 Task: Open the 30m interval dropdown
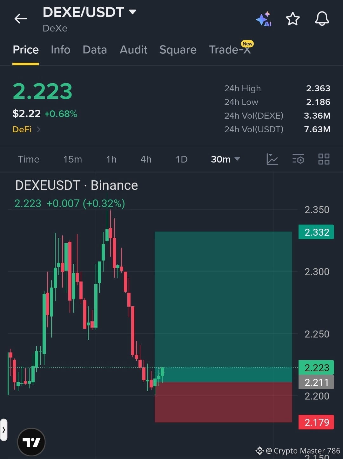click(x=225, y=159)
